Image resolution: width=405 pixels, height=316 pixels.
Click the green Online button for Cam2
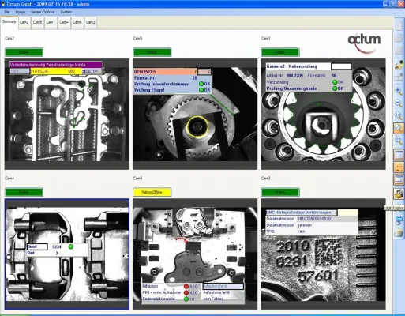24,52
